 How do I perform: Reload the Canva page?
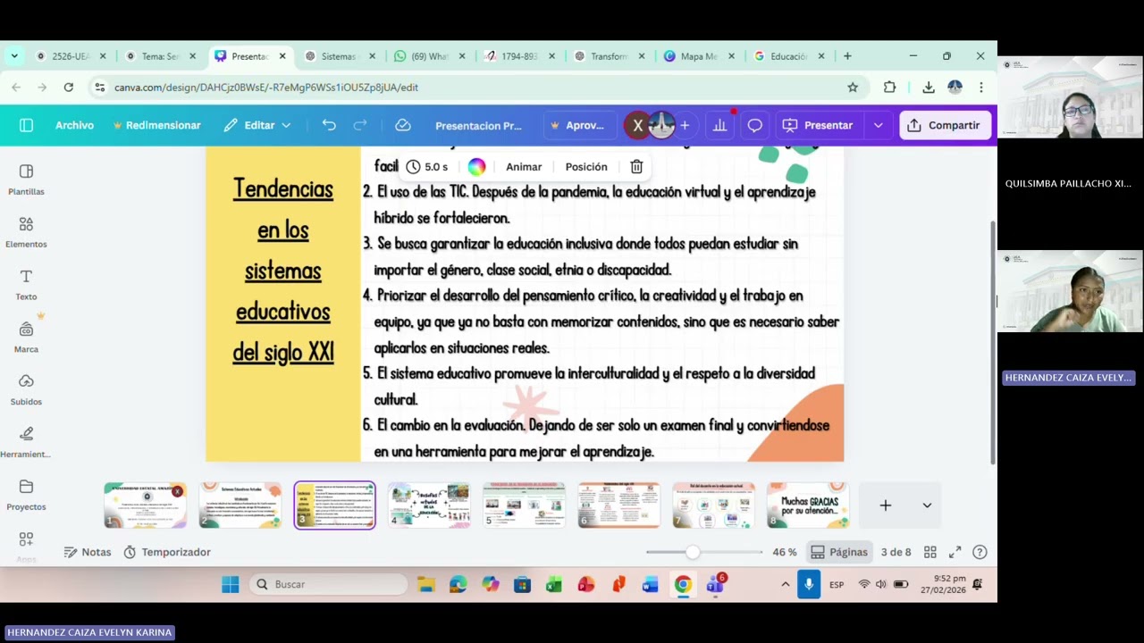[x=68, y=88]
